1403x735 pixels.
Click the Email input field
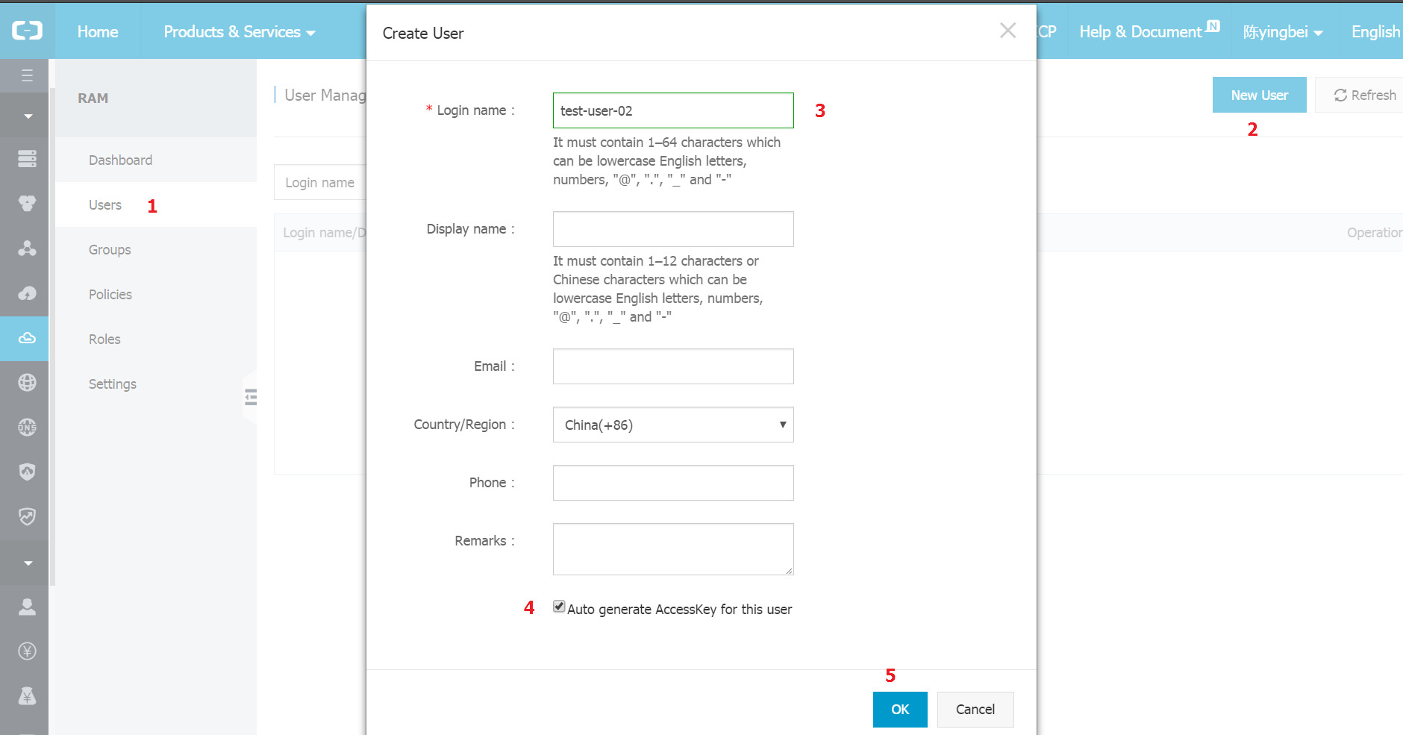(x=673, y=366)
